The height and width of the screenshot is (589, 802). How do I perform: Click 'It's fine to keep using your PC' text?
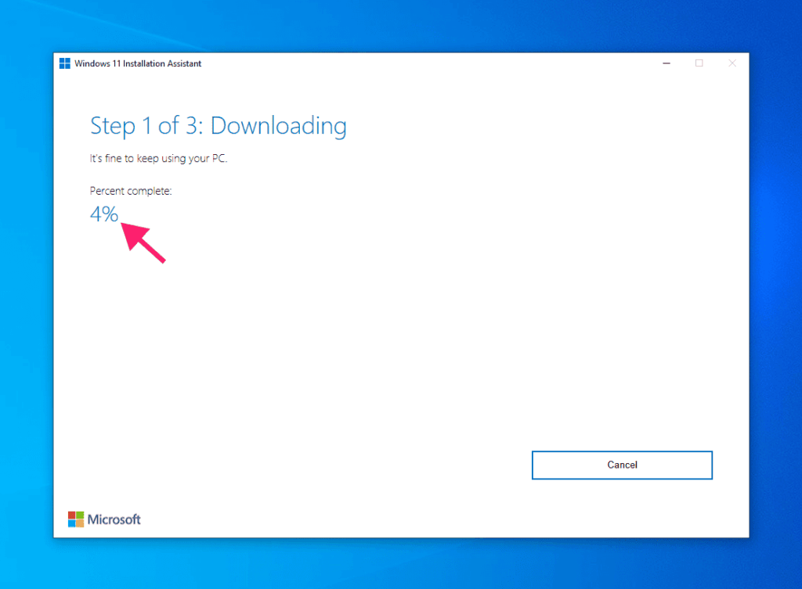tap(158, 158)
